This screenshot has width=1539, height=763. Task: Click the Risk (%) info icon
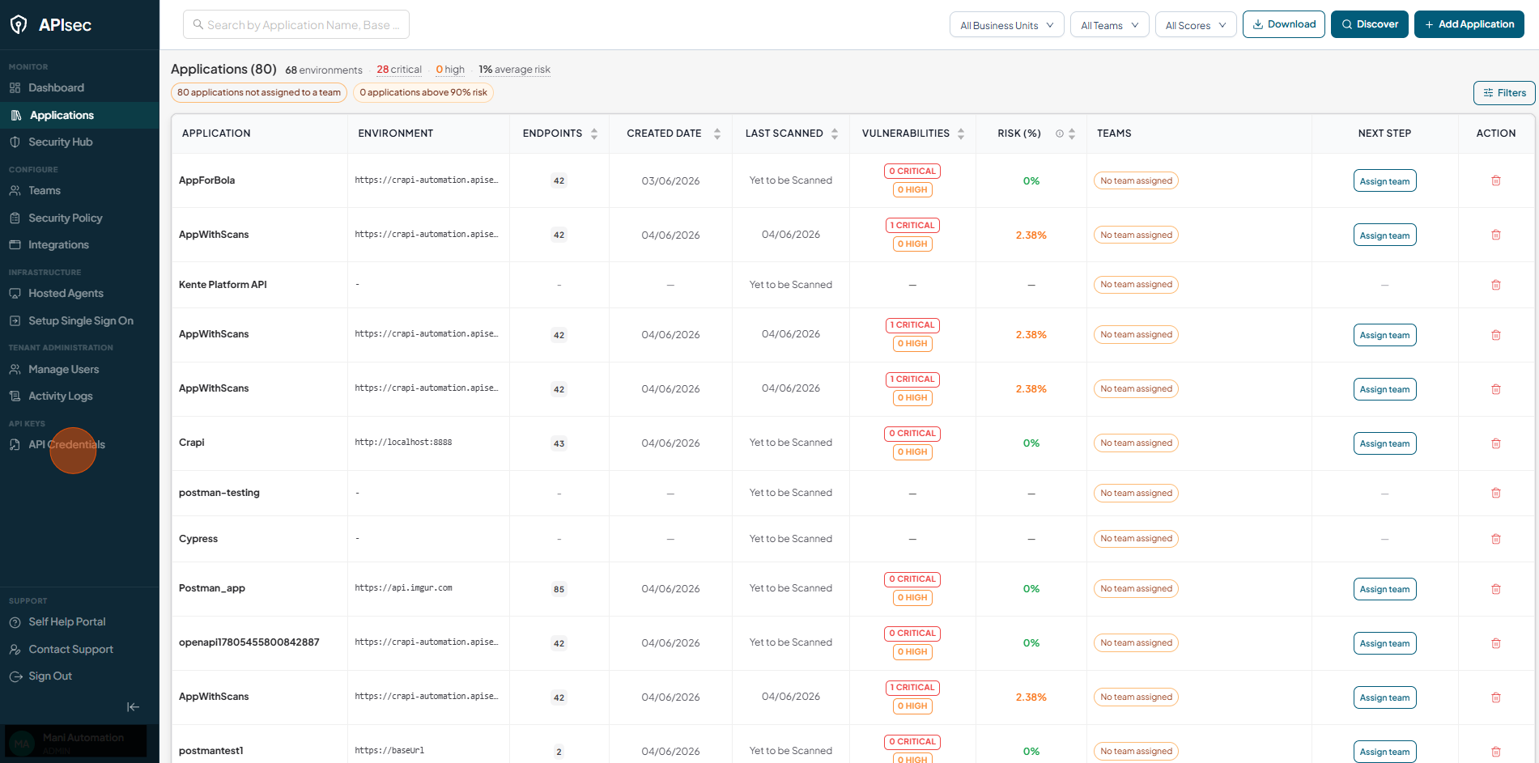[x=1059, y=134]
